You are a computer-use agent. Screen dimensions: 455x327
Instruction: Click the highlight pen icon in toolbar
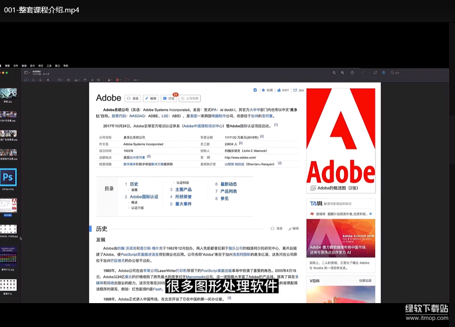coord(363,73)
